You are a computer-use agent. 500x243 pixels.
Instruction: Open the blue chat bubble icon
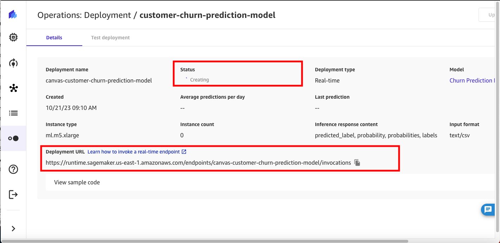[x=488, y=210]
